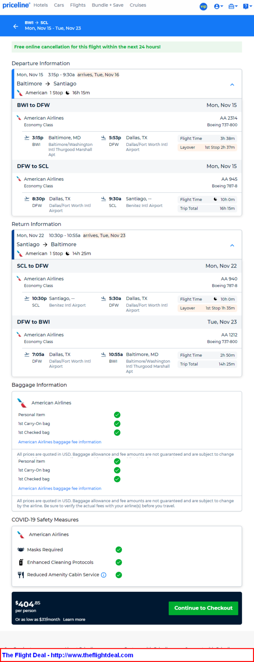Viewport: 254px width, 662px height.
Task: Go to Bundle + Save section
Action: click(x=108, y=5)
